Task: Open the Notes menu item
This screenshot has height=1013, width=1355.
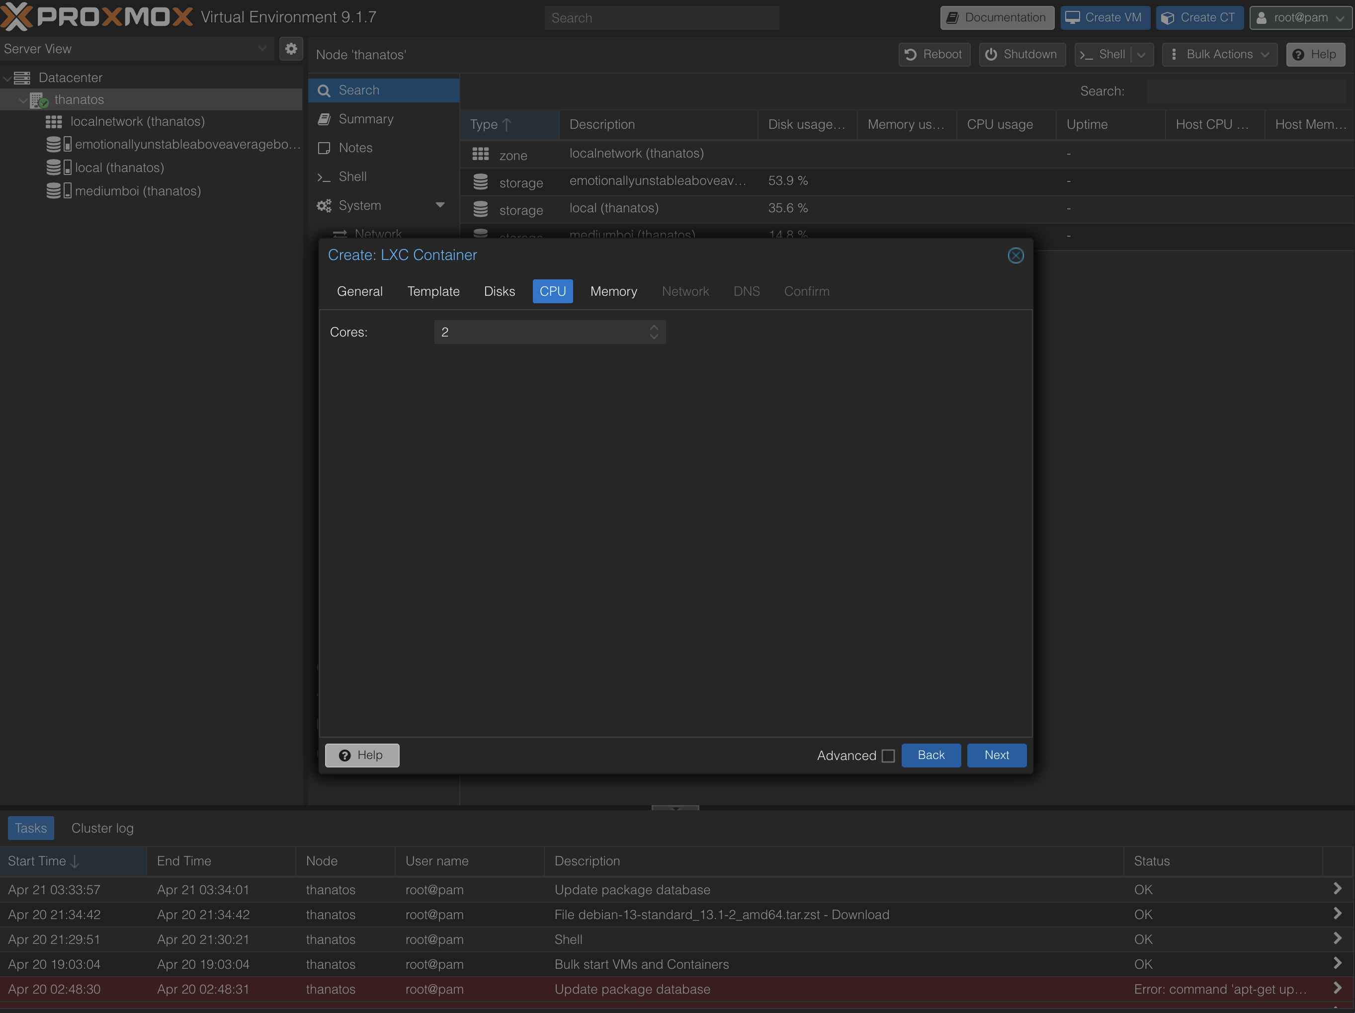Action: pos(383,148)
